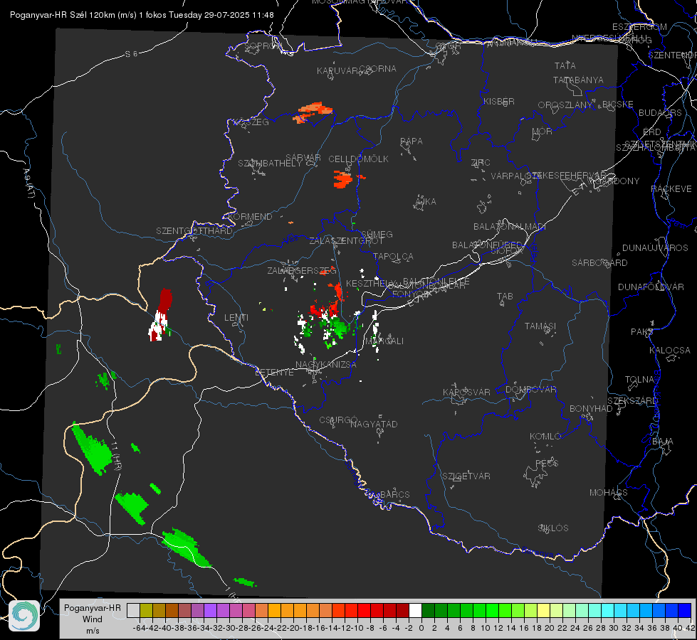Screen dimensions: 697x640
Task: Click the TAMÁSI town label
Action: coord(540,326)
